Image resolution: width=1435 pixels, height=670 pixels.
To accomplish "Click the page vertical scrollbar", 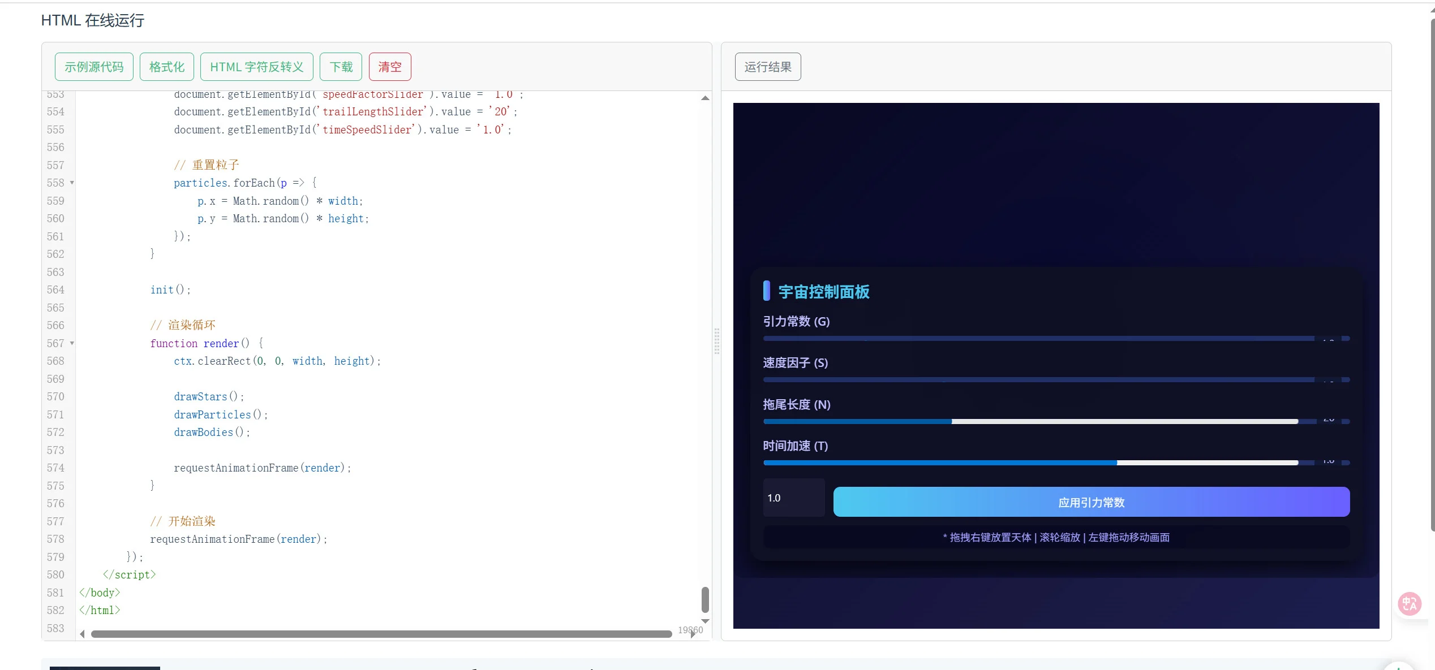I will [x=1432, y=275].
